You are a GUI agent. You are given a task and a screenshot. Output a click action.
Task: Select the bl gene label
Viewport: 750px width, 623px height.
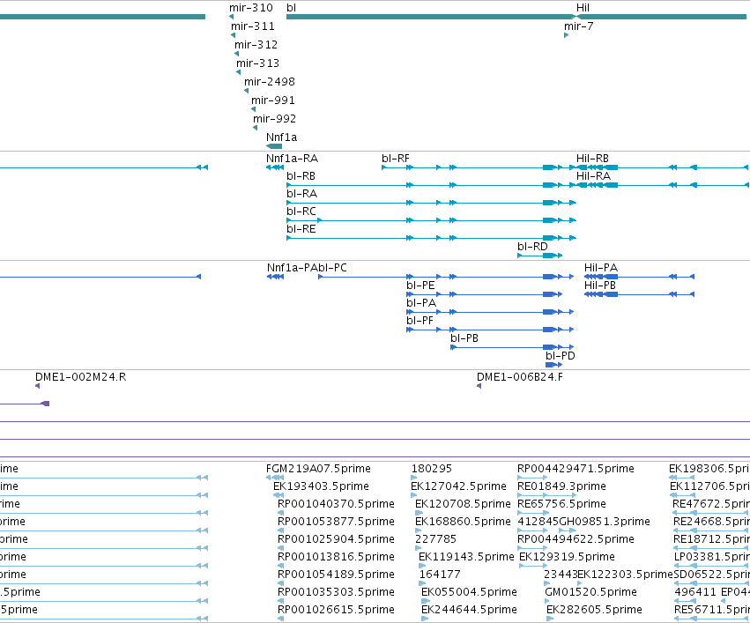coord(292,8)
